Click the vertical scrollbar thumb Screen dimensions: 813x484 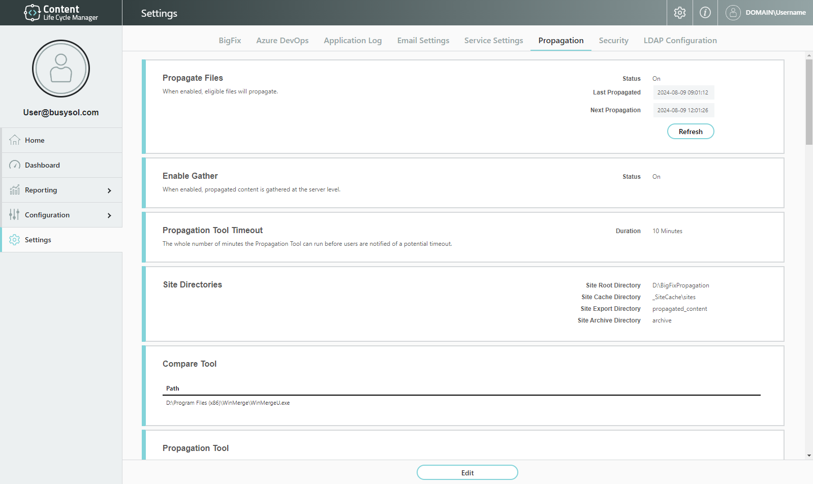[809, 102]
